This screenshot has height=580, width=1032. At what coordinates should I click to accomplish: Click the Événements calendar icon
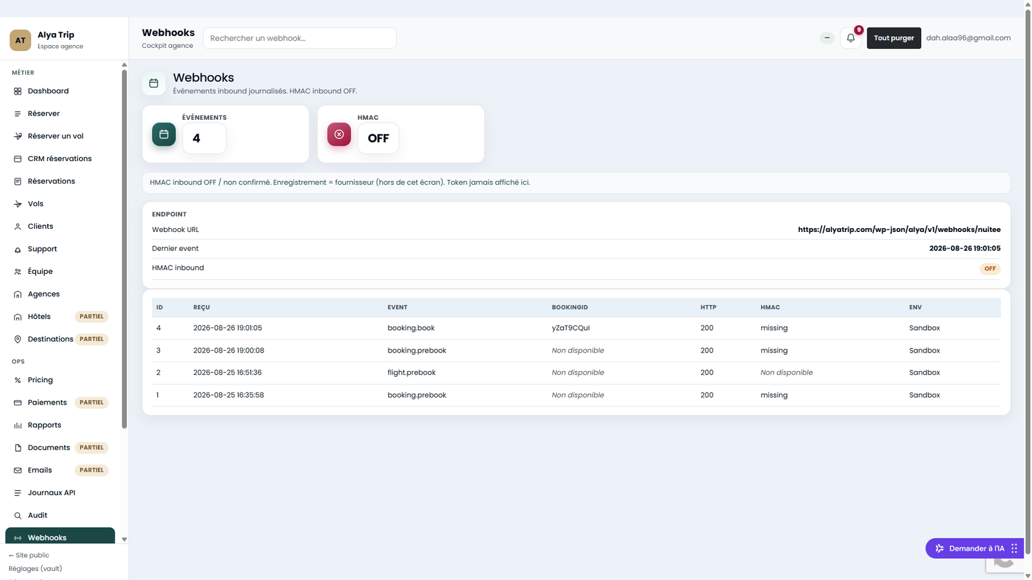click(x=164, y=134)
